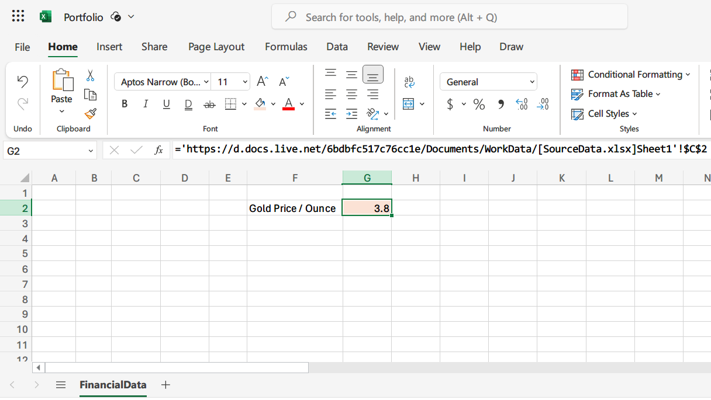The height and width of the screenshot is (400, 711).
Task: Open the Format Painter tool
Action: 91,114
